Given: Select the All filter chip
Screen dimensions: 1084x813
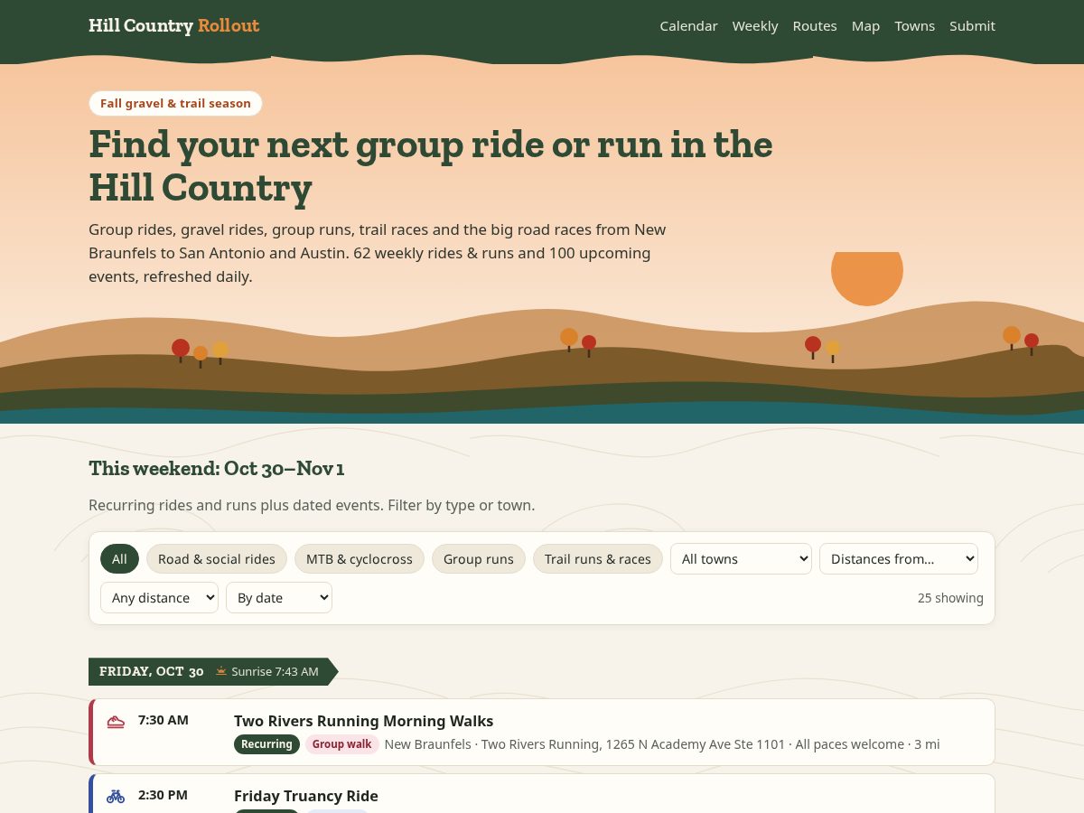Looking at the screenshot, I should (x=119, y=559).
